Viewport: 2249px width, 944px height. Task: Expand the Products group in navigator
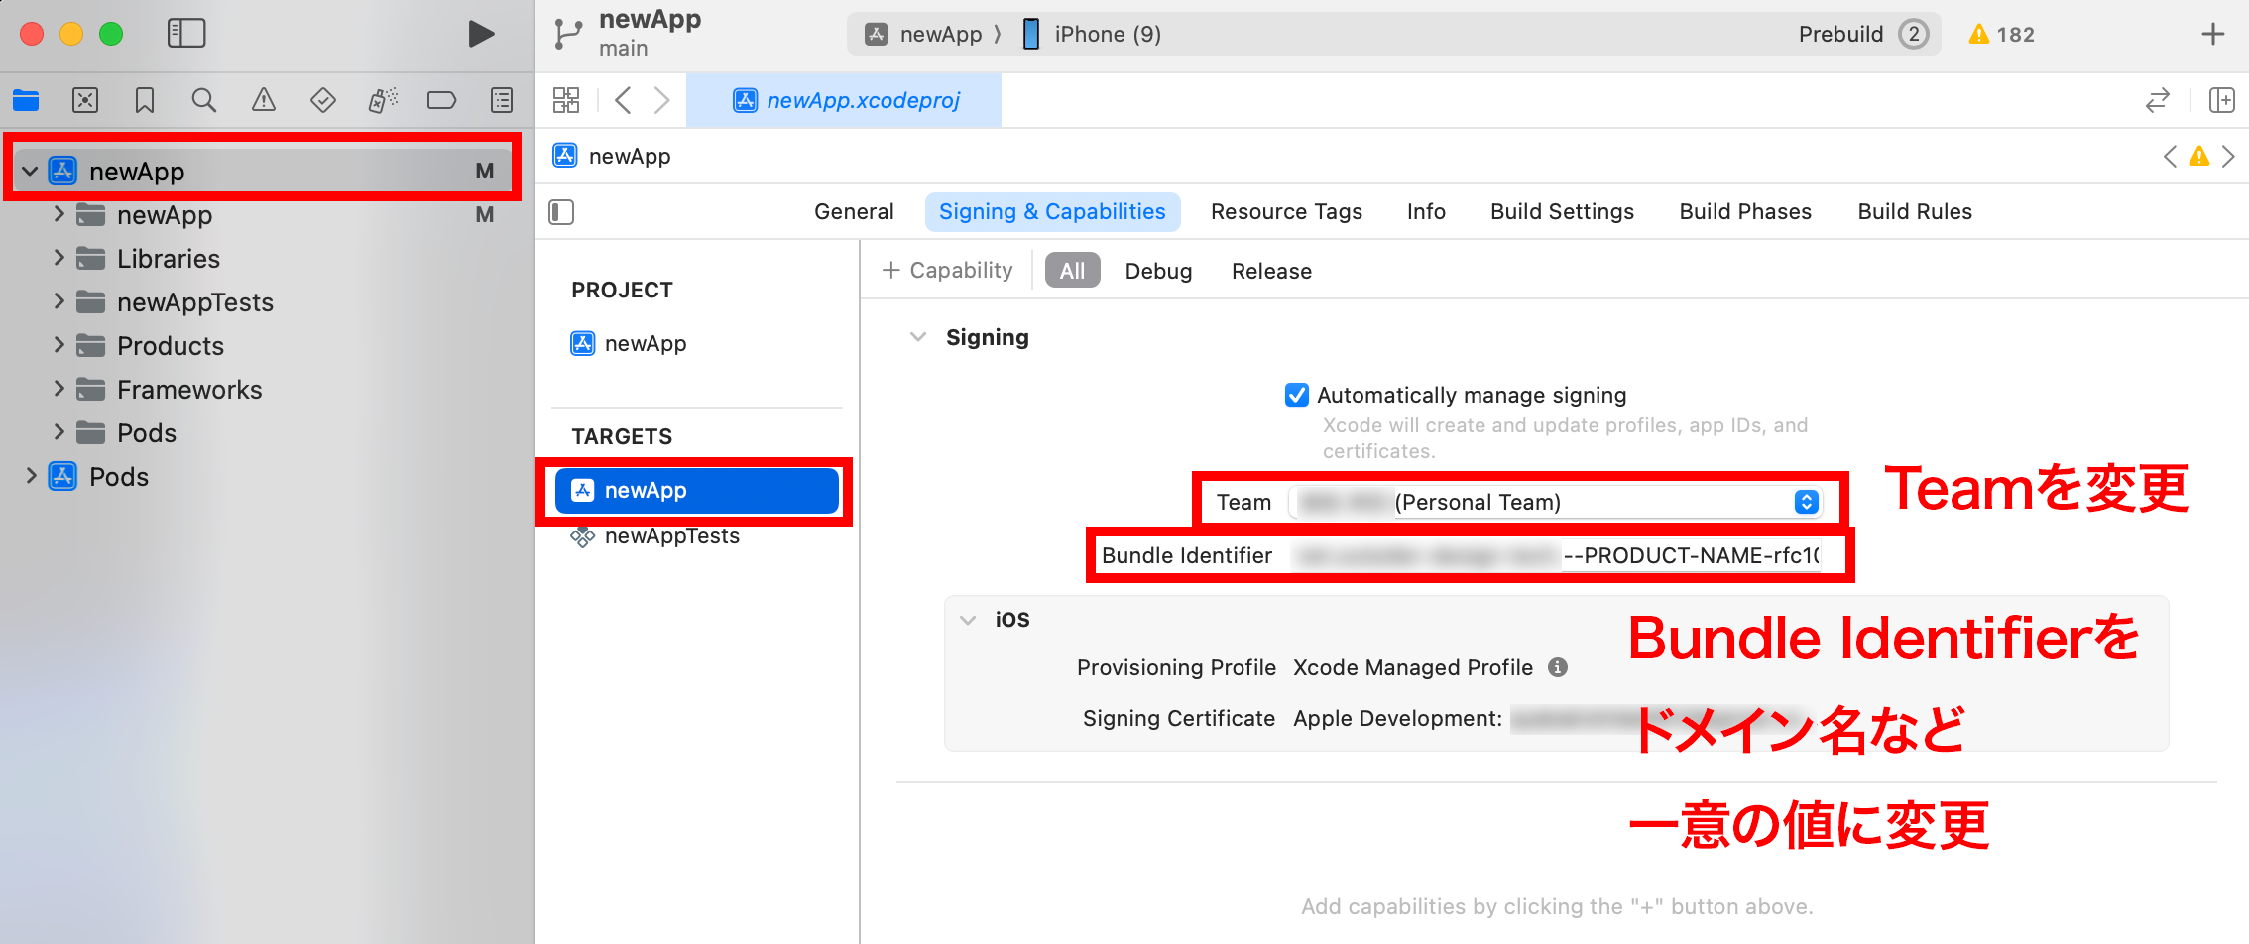point(59,345)
